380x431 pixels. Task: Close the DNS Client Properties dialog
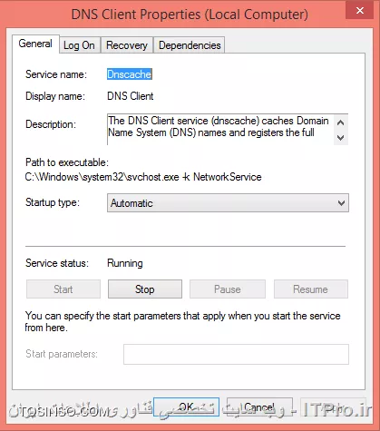(x=360, y=11)
